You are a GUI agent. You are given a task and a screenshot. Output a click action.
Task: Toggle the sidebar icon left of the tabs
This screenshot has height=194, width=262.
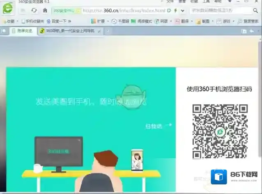(x=3, y=31)
